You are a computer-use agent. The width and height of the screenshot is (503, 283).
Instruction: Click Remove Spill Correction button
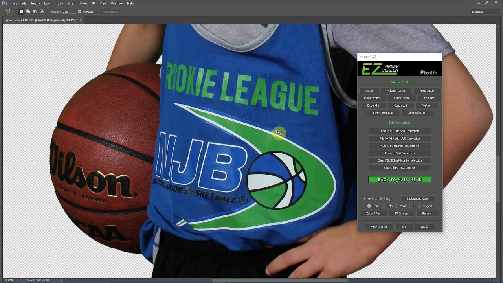pos(400,153)
